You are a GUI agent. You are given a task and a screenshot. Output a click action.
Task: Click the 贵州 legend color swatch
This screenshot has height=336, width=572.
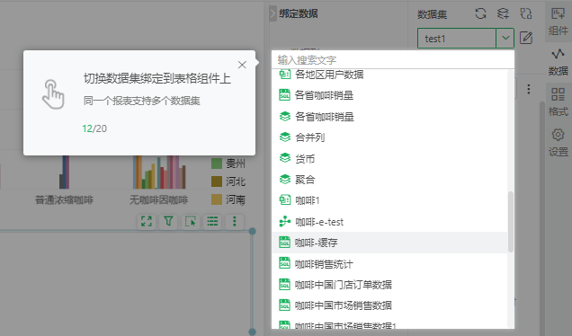pyautogui.click(x=217, y=164)
